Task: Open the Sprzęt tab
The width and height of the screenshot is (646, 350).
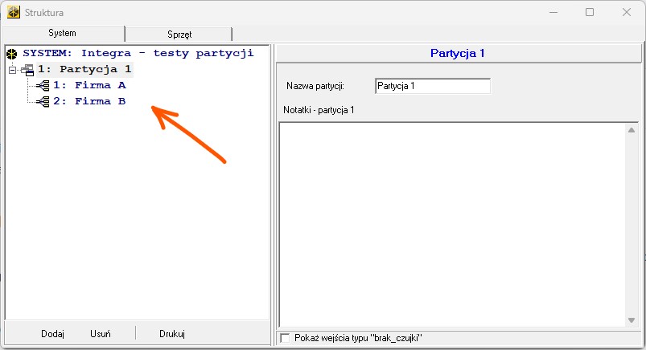Action: 179,35
